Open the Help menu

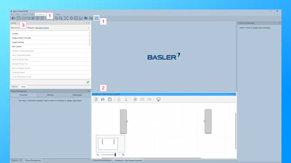point(58,14)
